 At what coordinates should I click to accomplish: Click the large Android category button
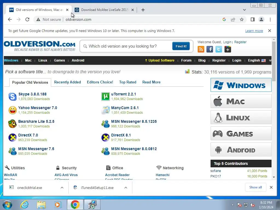(x=241, y=150)
